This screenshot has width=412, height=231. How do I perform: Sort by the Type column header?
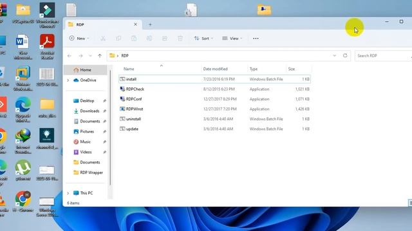point(254,69)
